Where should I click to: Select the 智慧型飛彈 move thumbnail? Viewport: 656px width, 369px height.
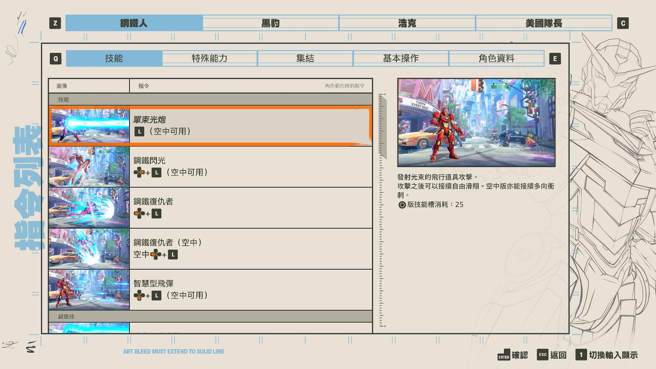89,290
